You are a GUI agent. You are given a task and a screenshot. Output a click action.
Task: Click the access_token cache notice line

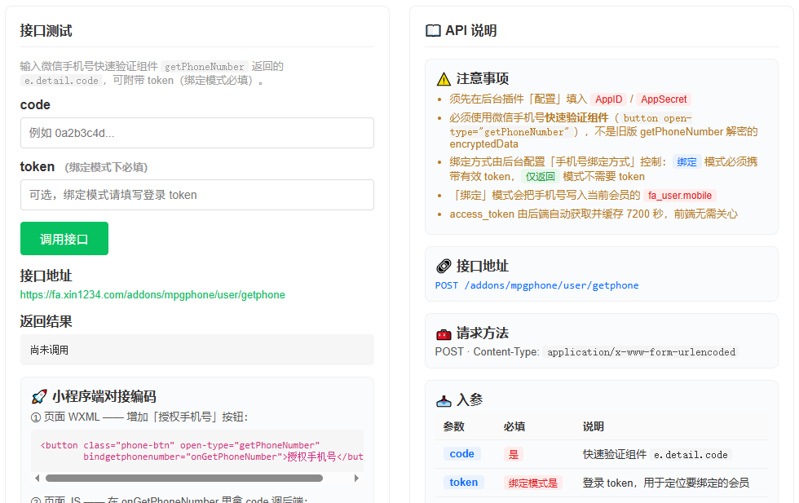pyautogui.click(x=594, y=214)
